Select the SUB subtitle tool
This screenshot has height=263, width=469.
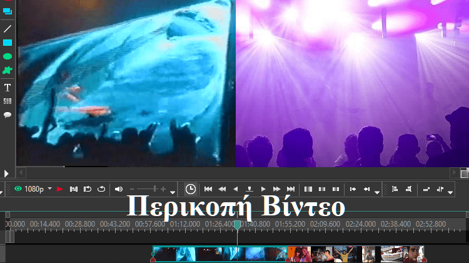[8, 101]
